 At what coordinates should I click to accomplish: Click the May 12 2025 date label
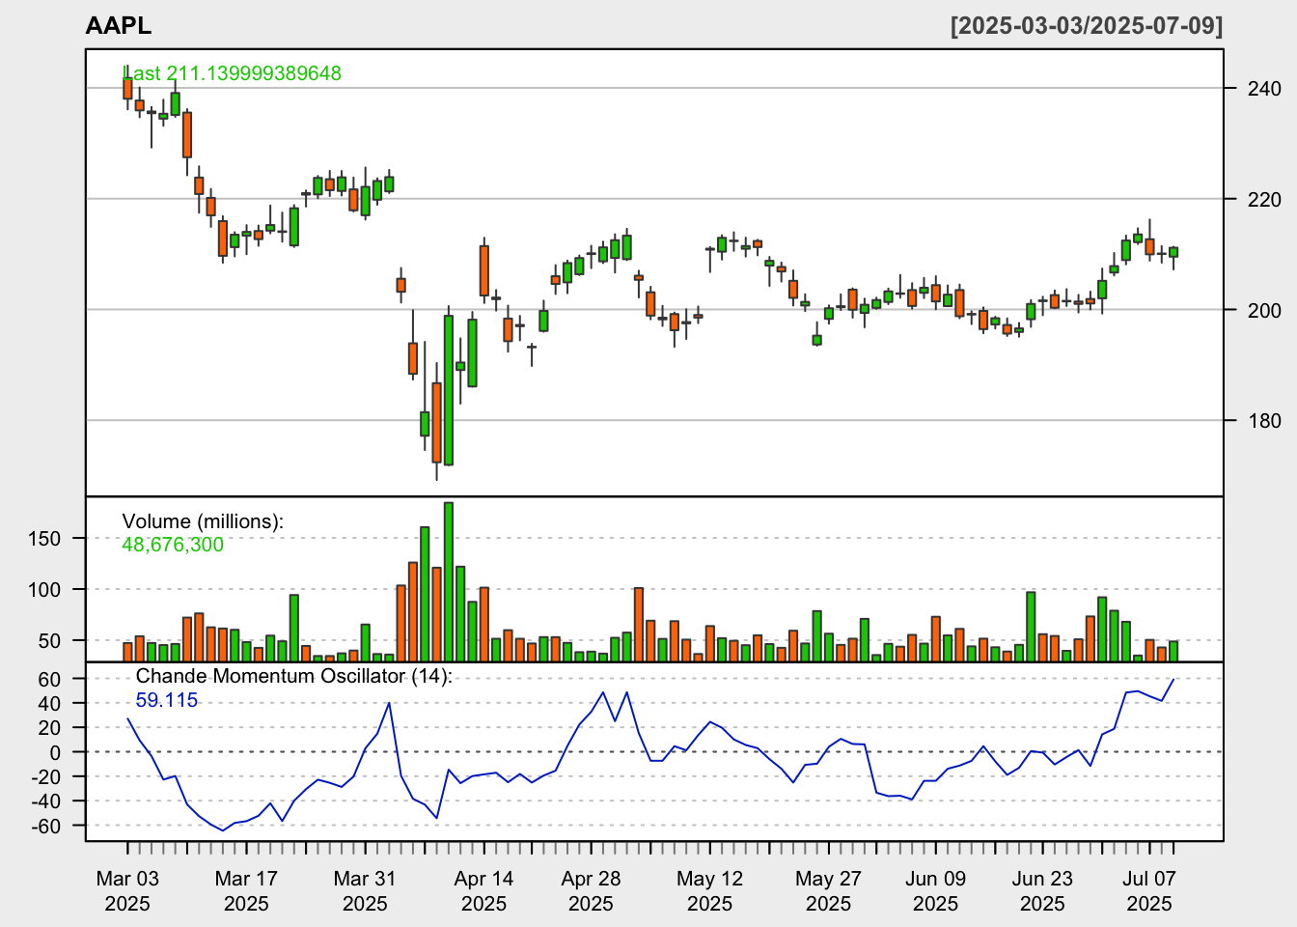point(709,891)
